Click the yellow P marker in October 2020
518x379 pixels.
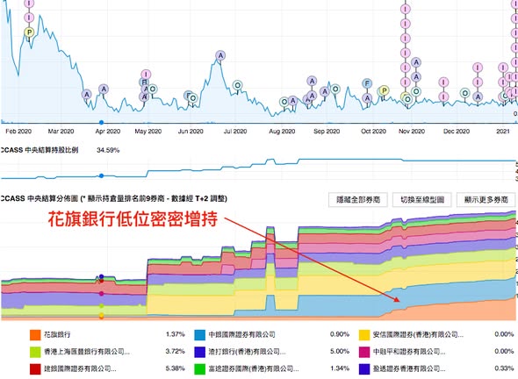click(x=384, y=90)
